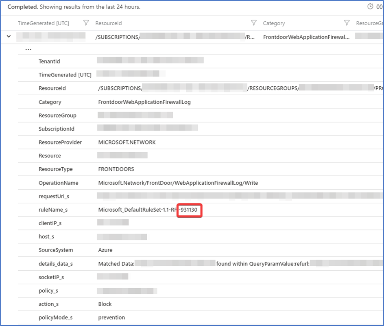Open filter for ResourceId column

254,23
